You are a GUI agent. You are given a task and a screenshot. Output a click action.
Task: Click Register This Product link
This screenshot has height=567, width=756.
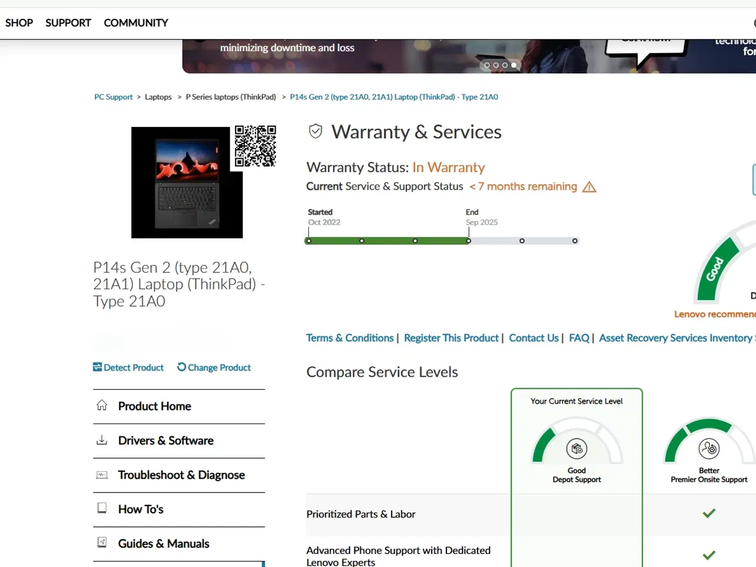click(451, 338)
